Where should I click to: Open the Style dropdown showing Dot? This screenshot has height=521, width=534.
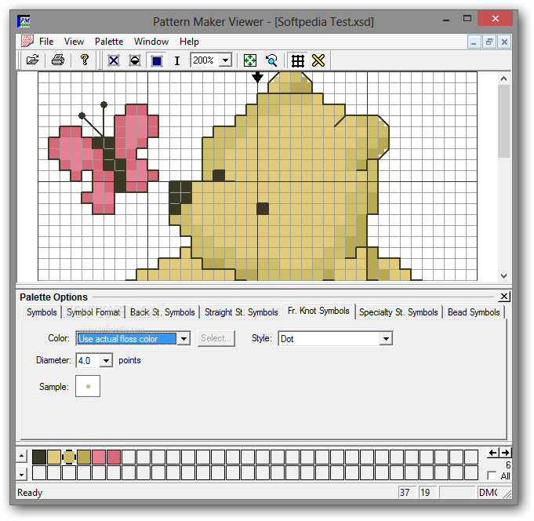(x=387, y=339)
